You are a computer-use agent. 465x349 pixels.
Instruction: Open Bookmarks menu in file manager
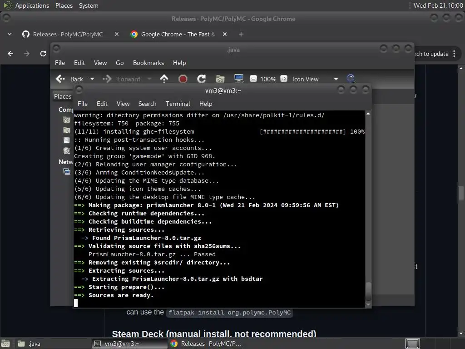click(148, 63)
